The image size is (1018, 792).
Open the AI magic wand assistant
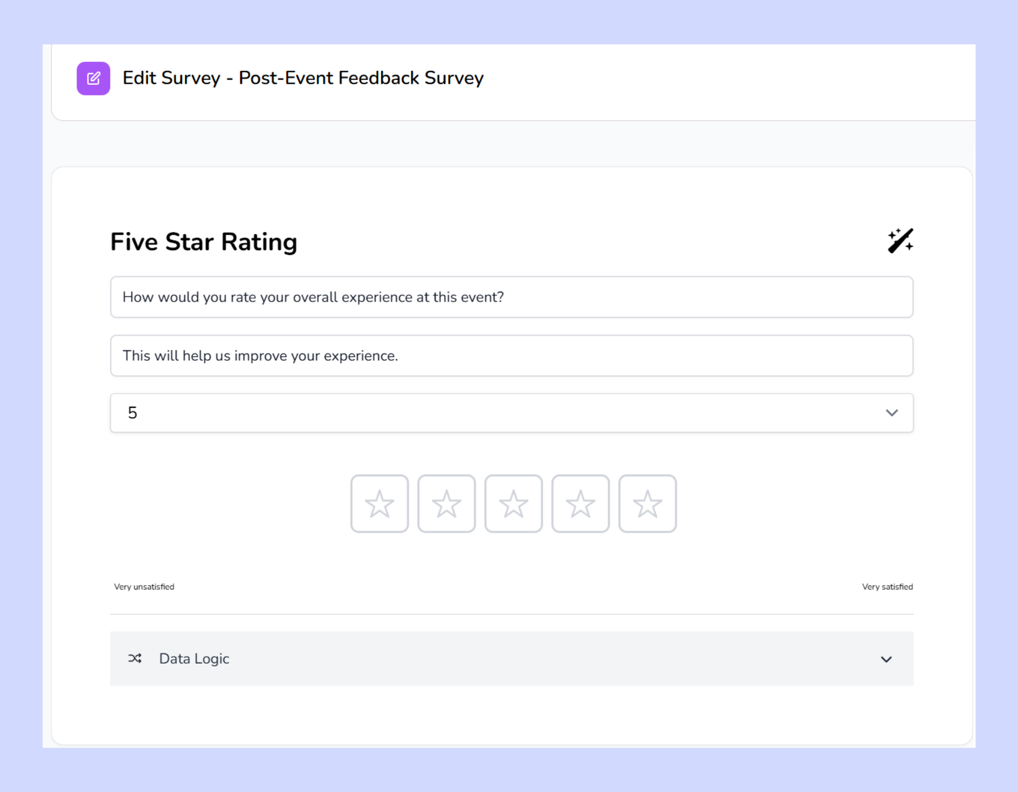tap(901, 241)
